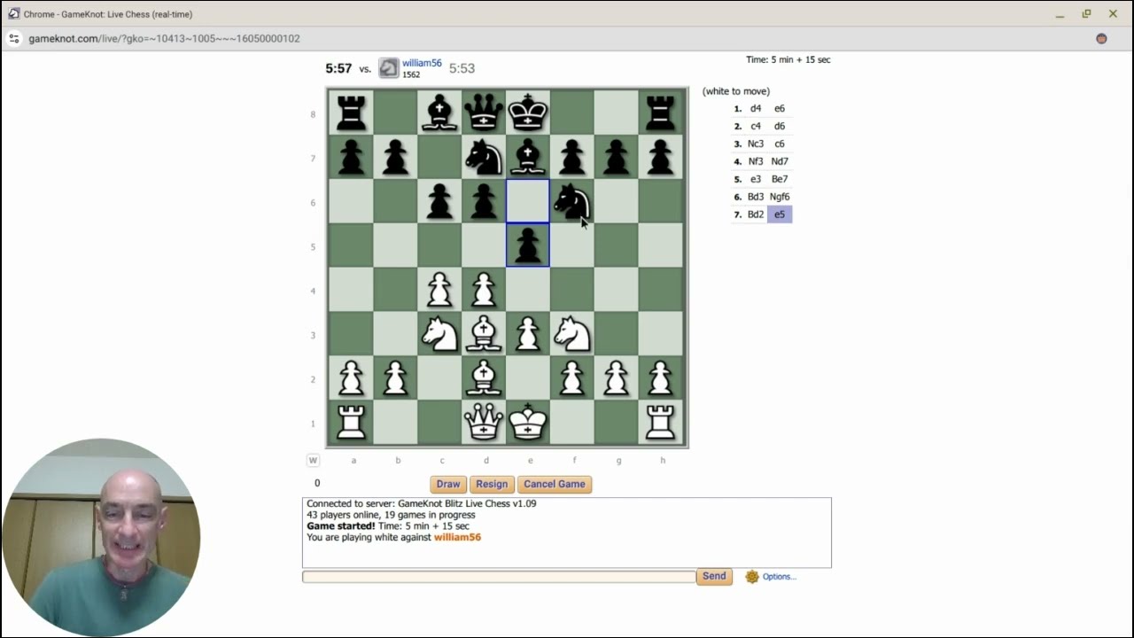Image resolution: width=1134 pixels, height=638 pixels.
Task: Select the white knight on c3
Action: click(x=439, y=334)
